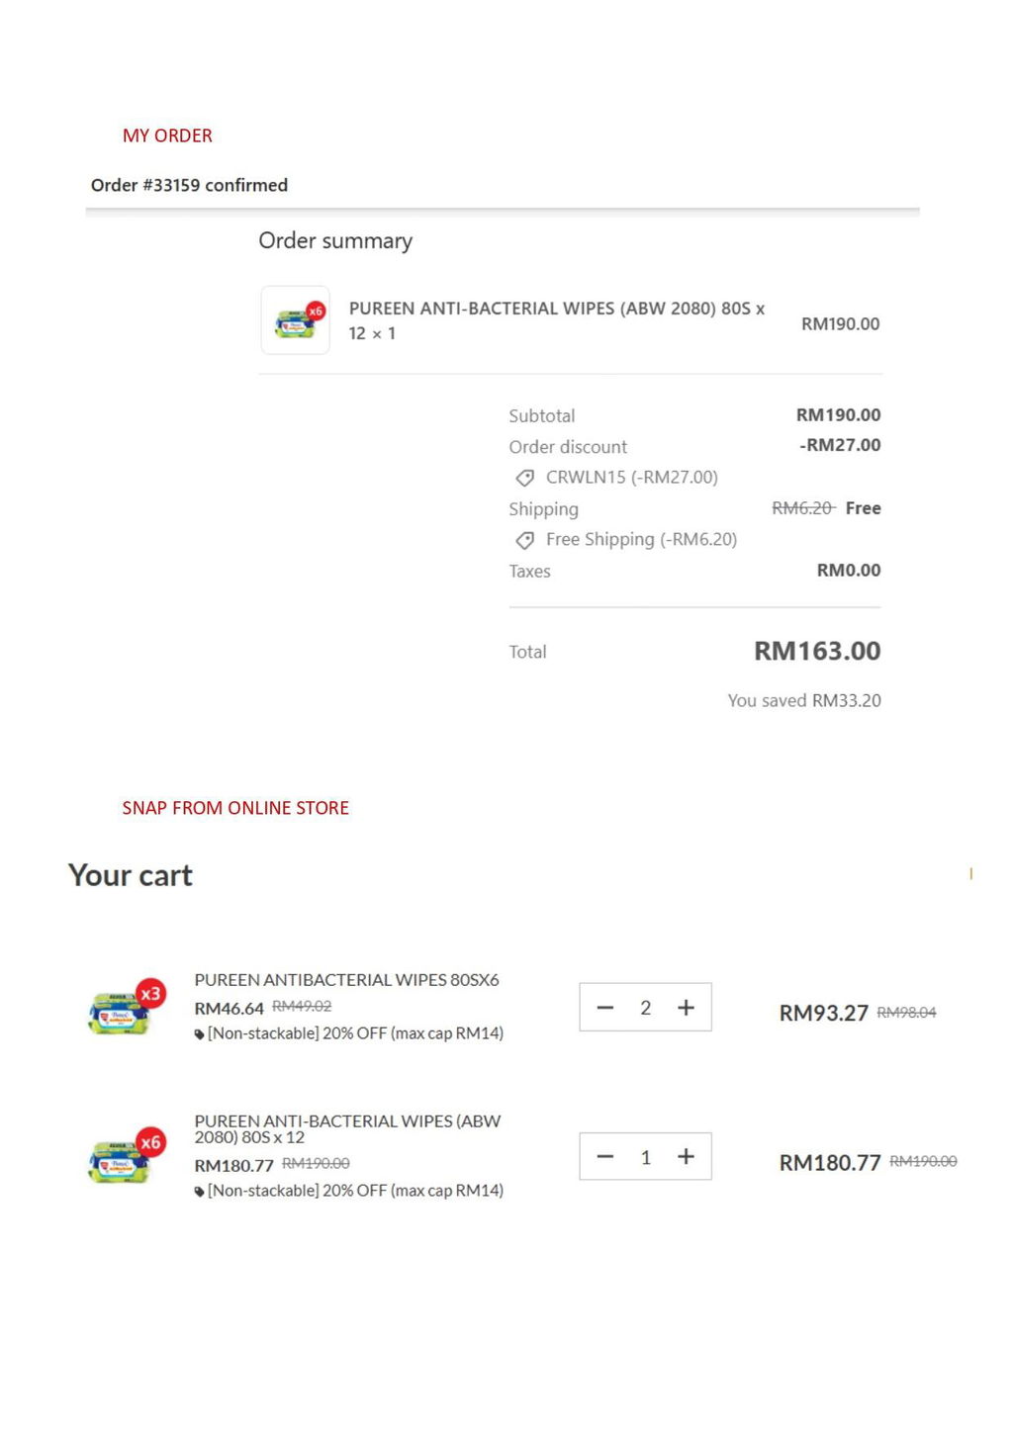Click the Free Shipping tag icon
Image resolution: width=1013 pixels, height=1432 pixels.
pyautogui.click(x=525, y=540)
